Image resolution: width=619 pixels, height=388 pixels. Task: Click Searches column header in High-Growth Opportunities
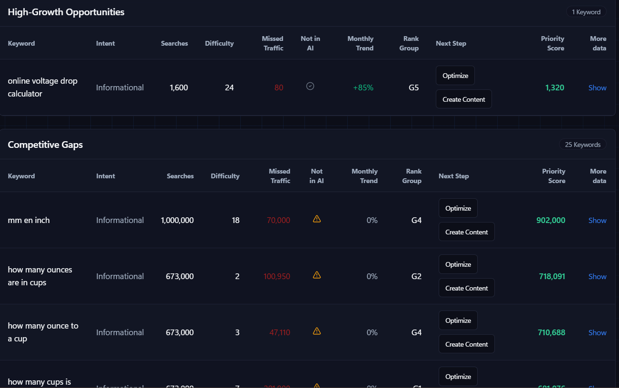[175, 43]
